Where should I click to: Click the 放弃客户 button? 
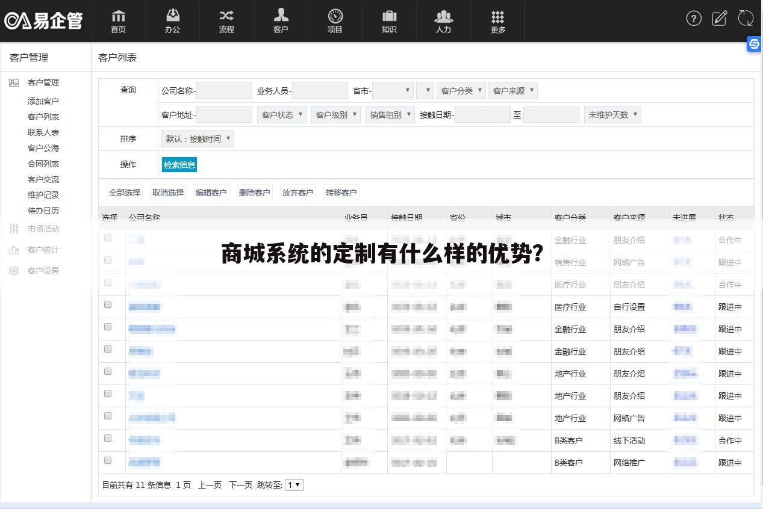tap(298, 193)
